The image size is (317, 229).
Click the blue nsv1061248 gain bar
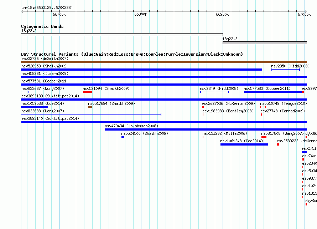pos(244,144)
